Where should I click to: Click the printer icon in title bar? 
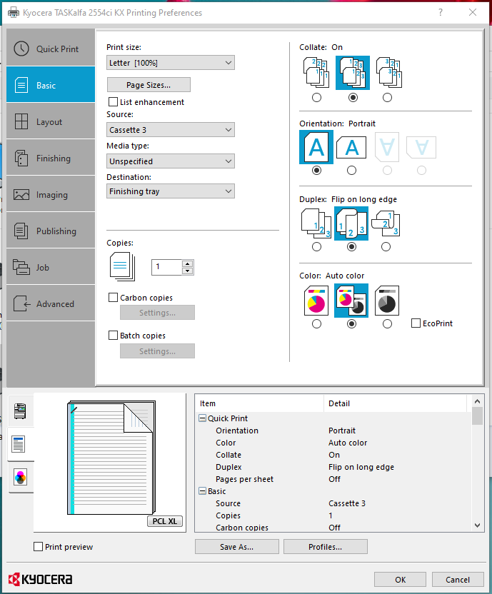point(14,13)
